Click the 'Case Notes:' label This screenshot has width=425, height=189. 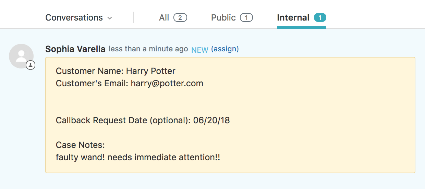click(80, 145)
